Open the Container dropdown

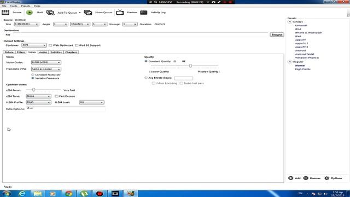[x=34, y=45]
